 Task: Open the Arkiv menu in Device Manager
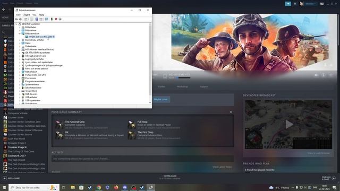click(x=18, y=15)
